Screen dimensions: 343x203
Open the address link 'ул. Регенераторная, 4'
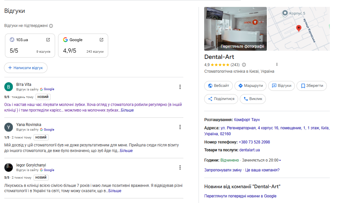(x=267, y=131)
